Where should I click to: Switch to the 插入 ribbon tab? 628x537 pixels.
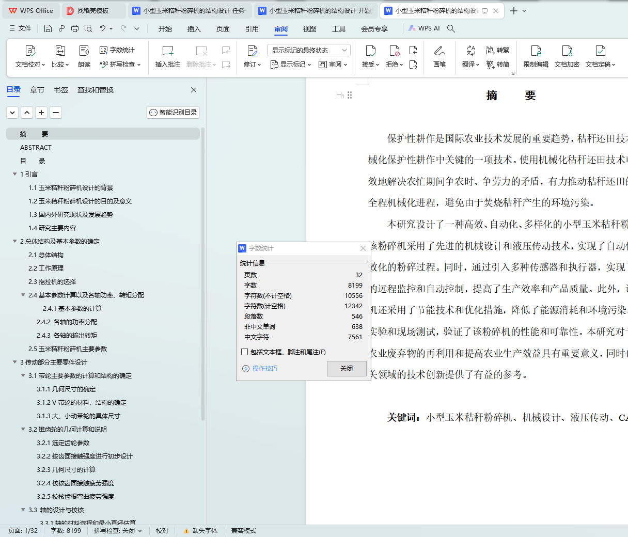[x=194, y=29]
